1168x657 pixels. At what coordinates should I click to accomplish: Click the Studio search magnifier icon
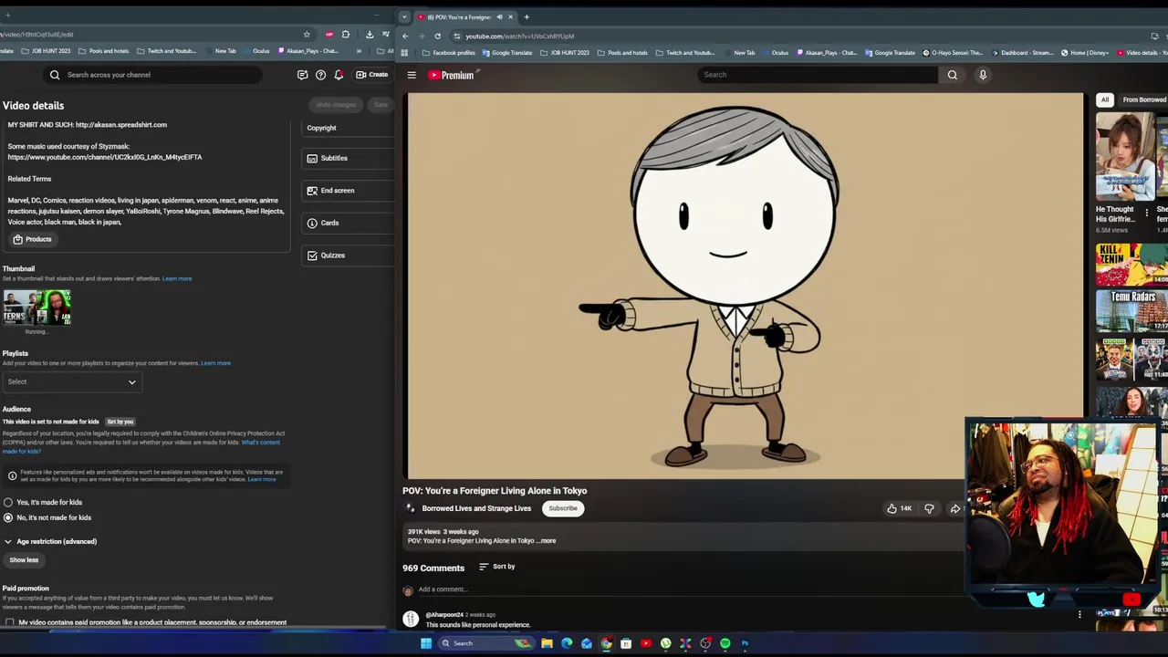pyautogui.click(x=55, y=75)
